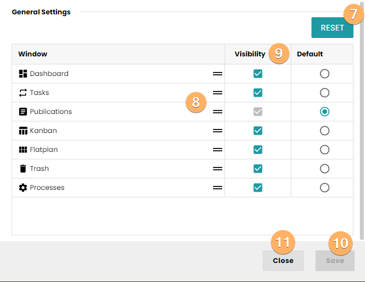This screenshot has height=282, width=365.
Task: Click the Trash bin icon
Action: (x=23, y=169)
